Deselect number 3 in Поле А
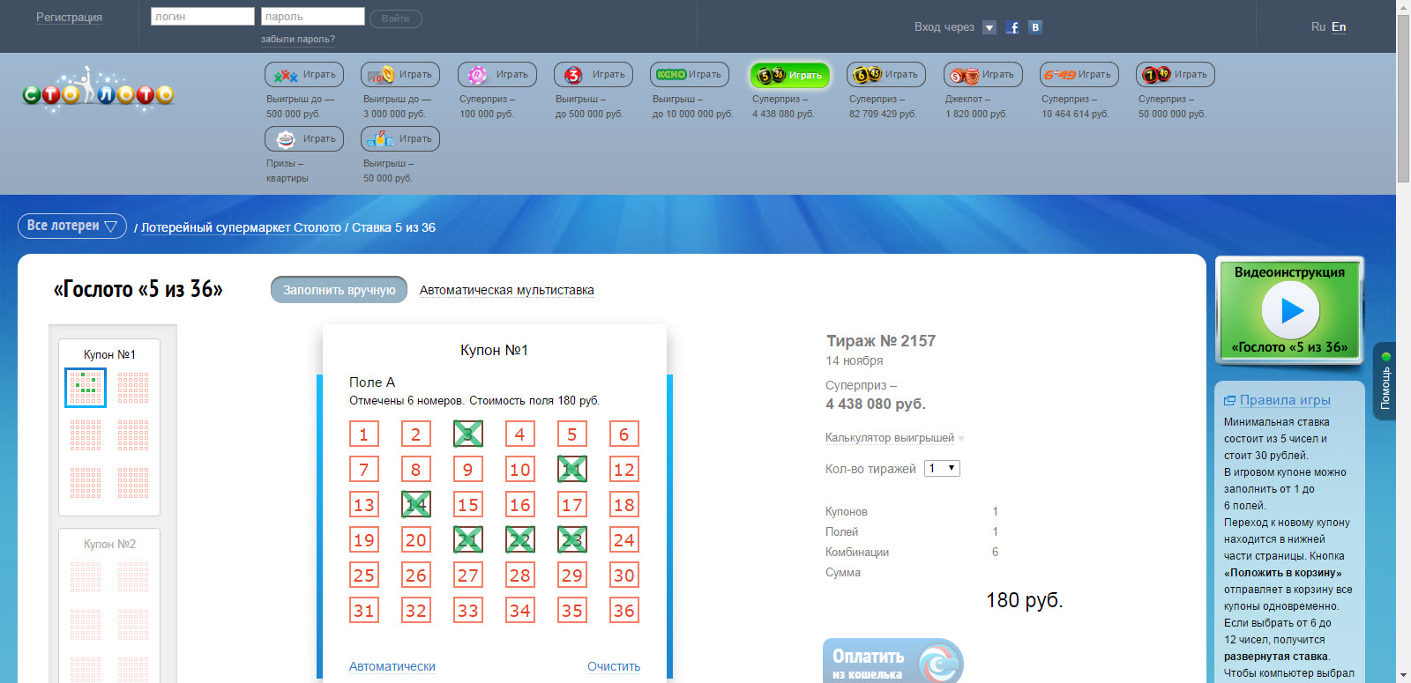This screenshot has width=1411, height=683. point(467,434)
